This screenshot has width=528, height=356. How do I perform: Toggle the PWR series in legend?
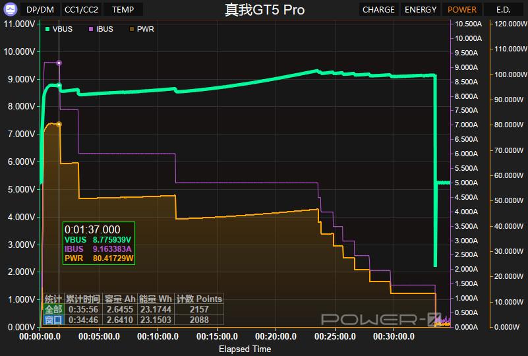tap(142, 29)
